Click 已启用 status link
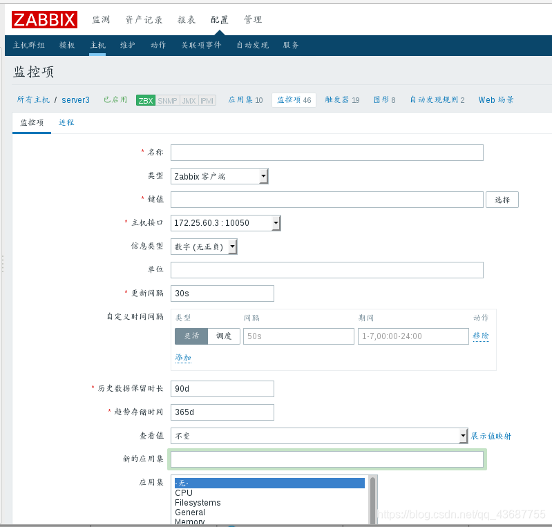This screenshot has height=527, width=552. (x=115, y=99)
